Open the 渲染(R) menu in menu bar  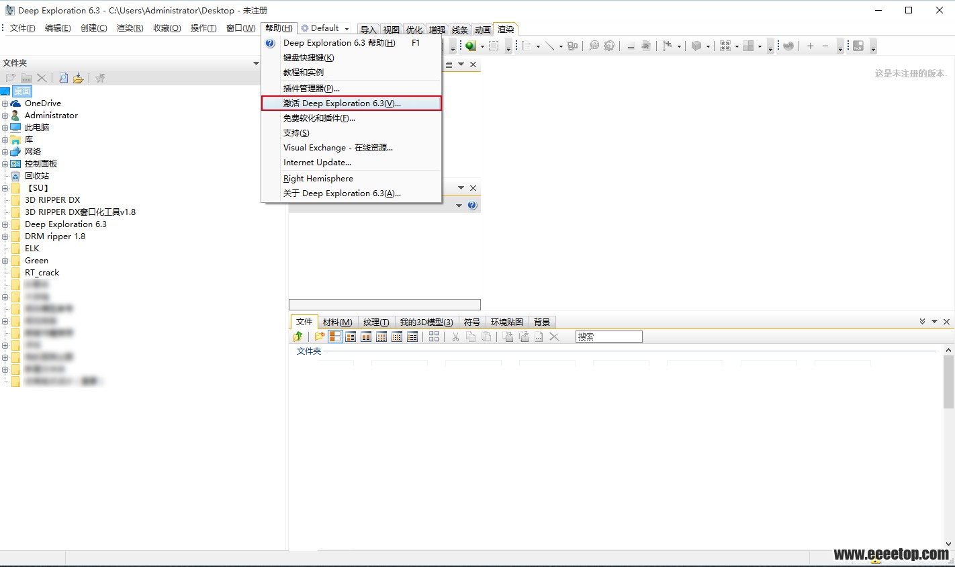(130, 28)
